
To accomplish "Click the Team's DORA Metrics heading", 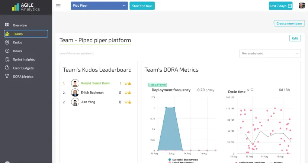I will point(171,70).
